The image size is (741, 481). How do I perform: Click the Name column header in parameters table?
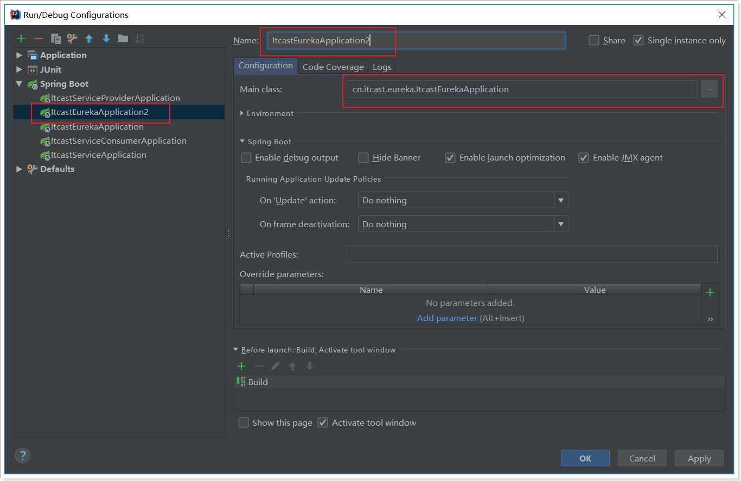371,290
